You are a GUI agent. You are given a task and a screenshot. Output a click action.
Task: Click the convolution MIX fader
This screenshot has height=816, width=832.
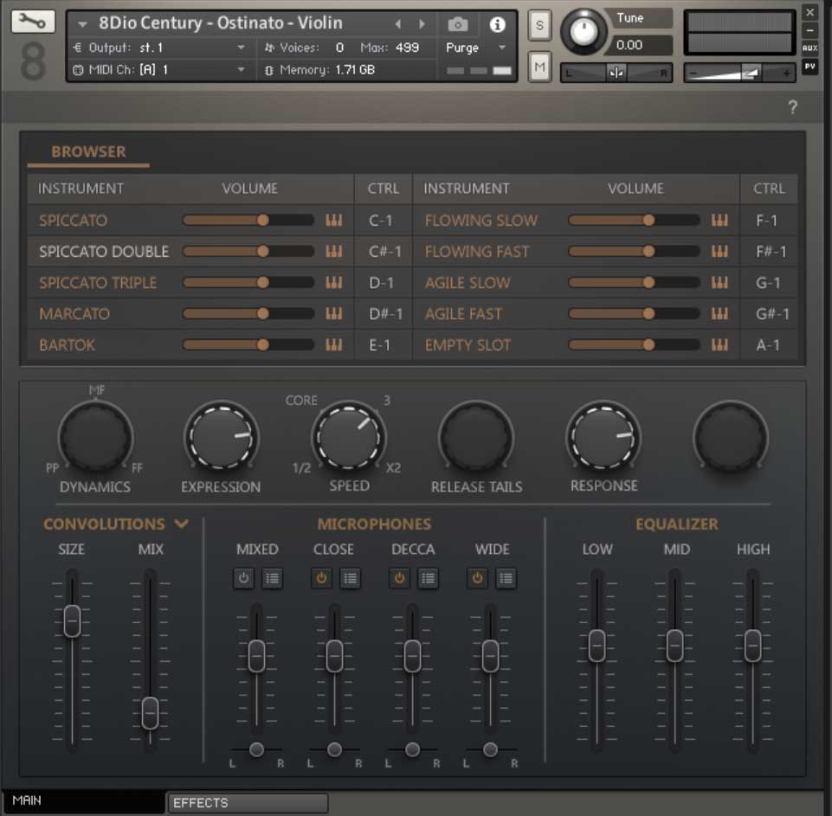coord(150,713)
